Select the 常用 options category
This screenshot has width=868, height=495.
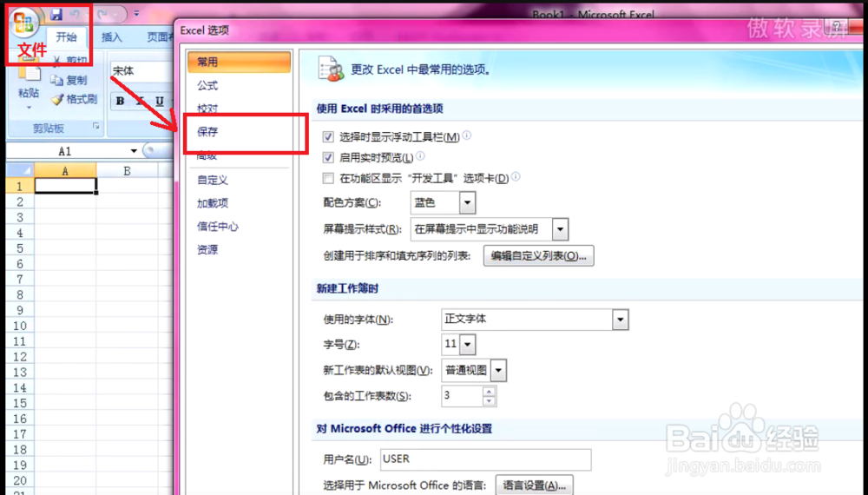point(240,62)
